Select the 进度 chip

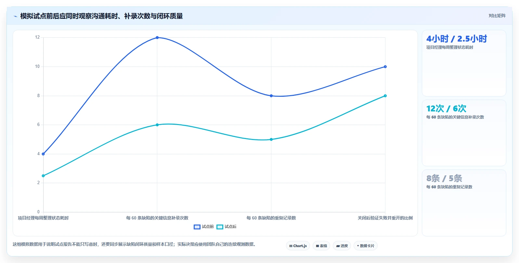click(342, 246)
